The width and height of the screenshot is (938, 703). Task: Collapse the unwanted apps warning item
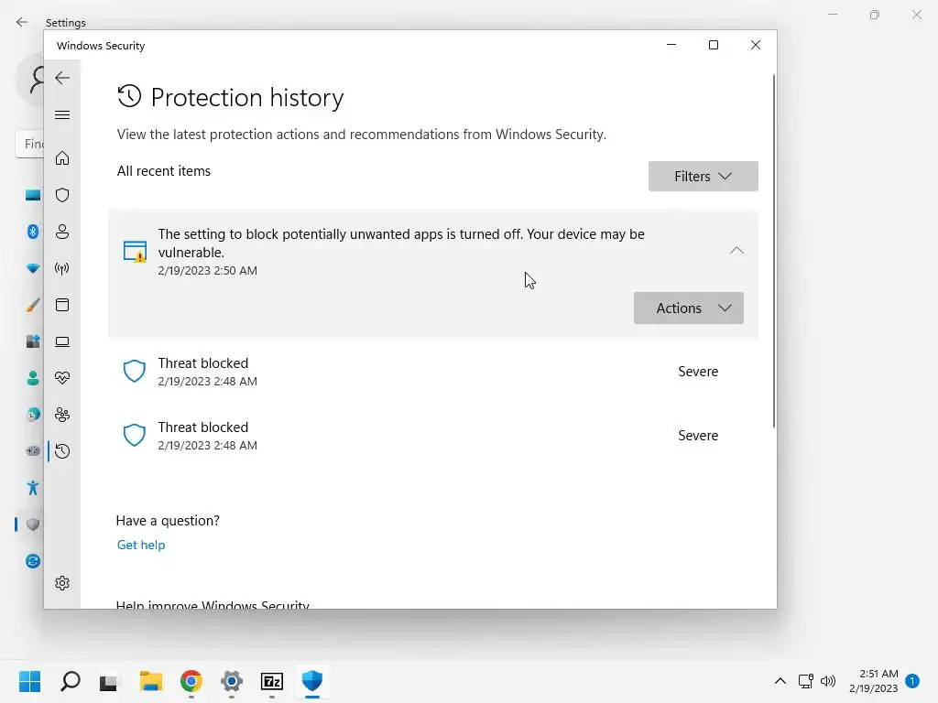pyautogui.click(x=736, y=251)
